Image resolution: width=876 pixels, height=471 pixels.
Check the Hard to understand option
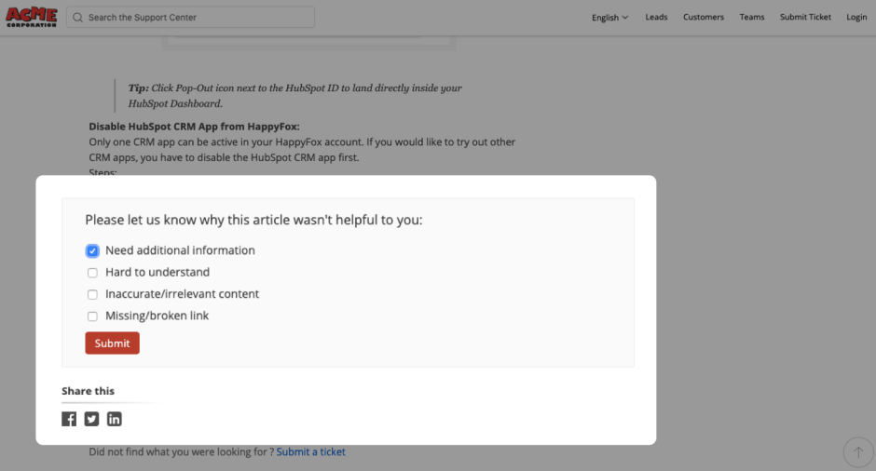tap(92, 273)
